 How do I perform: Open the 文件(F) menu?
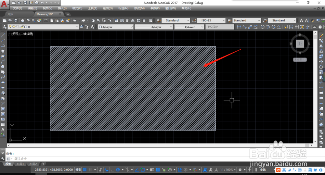pos(18,8)
